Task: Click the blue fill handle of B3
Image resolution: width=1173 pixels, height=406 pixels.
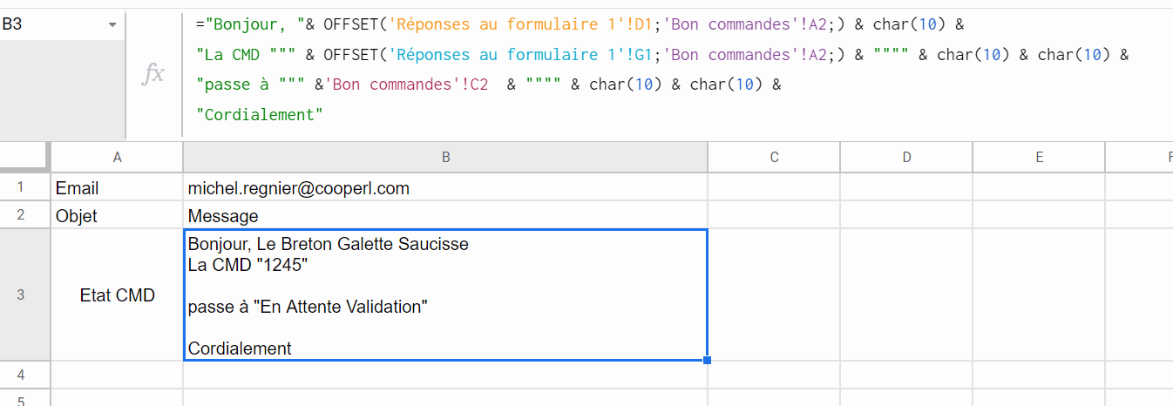Action: coord(707,360)
